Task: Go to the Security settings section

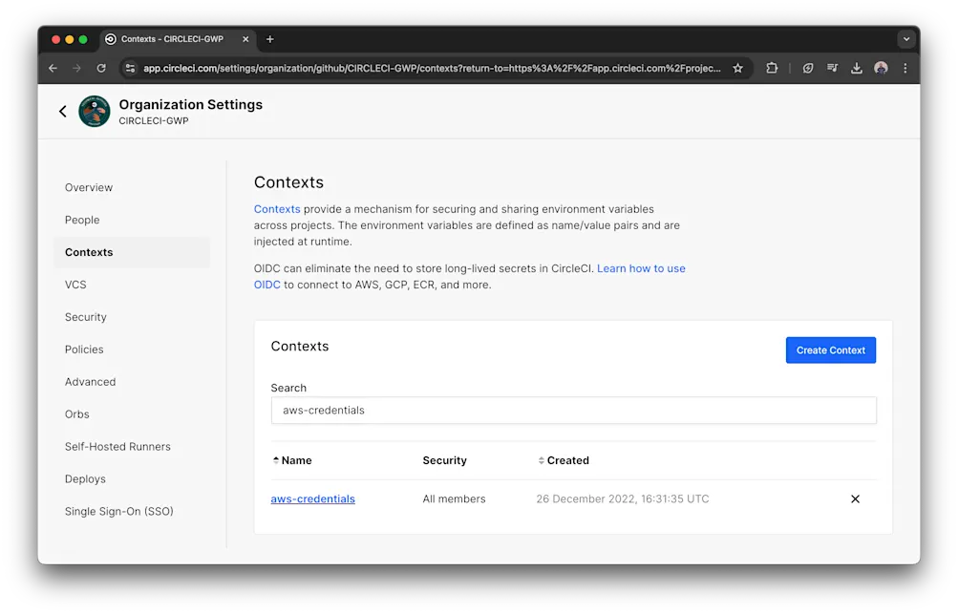Action: coord(86,317)
